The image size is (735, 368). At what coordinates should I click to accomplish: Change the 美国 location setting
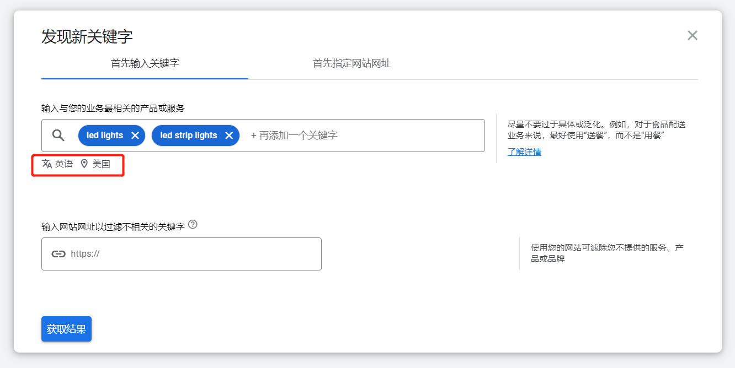[x=101, y=164]
